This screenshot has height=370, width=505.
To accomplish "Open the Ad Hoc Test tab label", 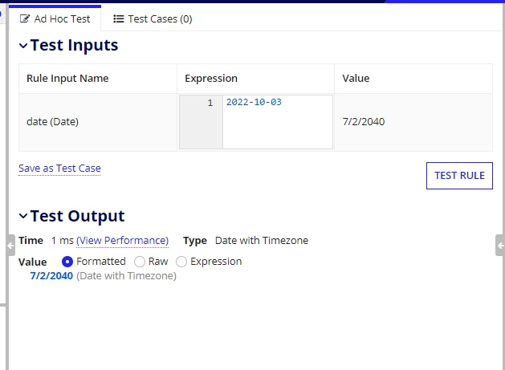I will (62, 19).
